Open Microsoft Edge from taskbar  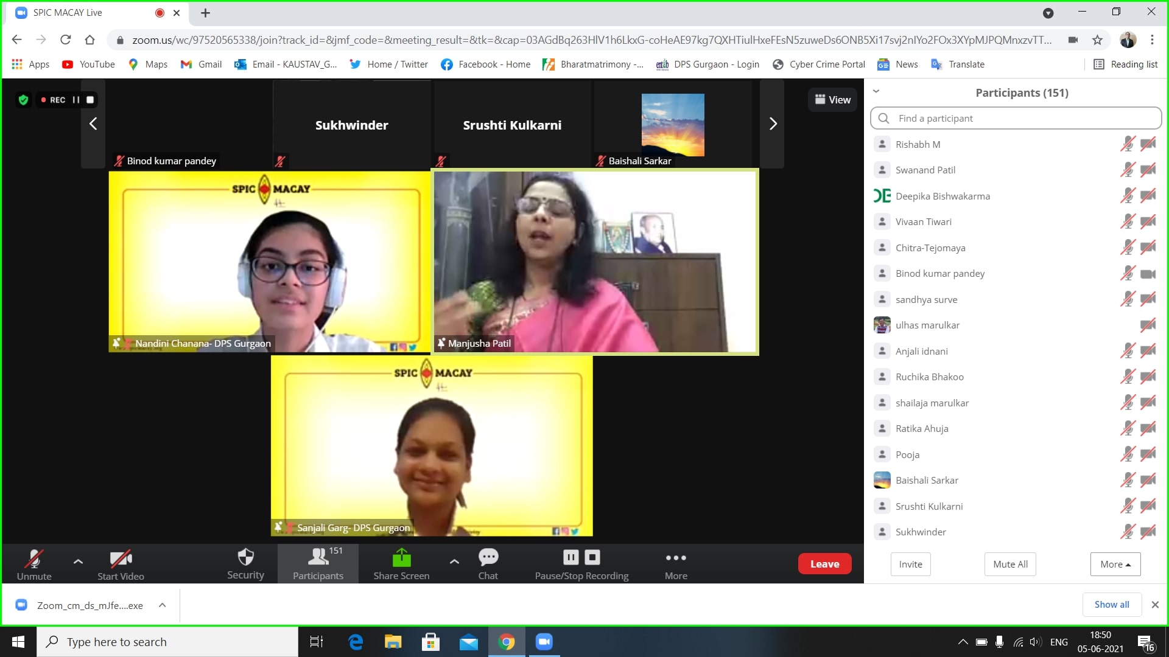[x=355, y=642]
